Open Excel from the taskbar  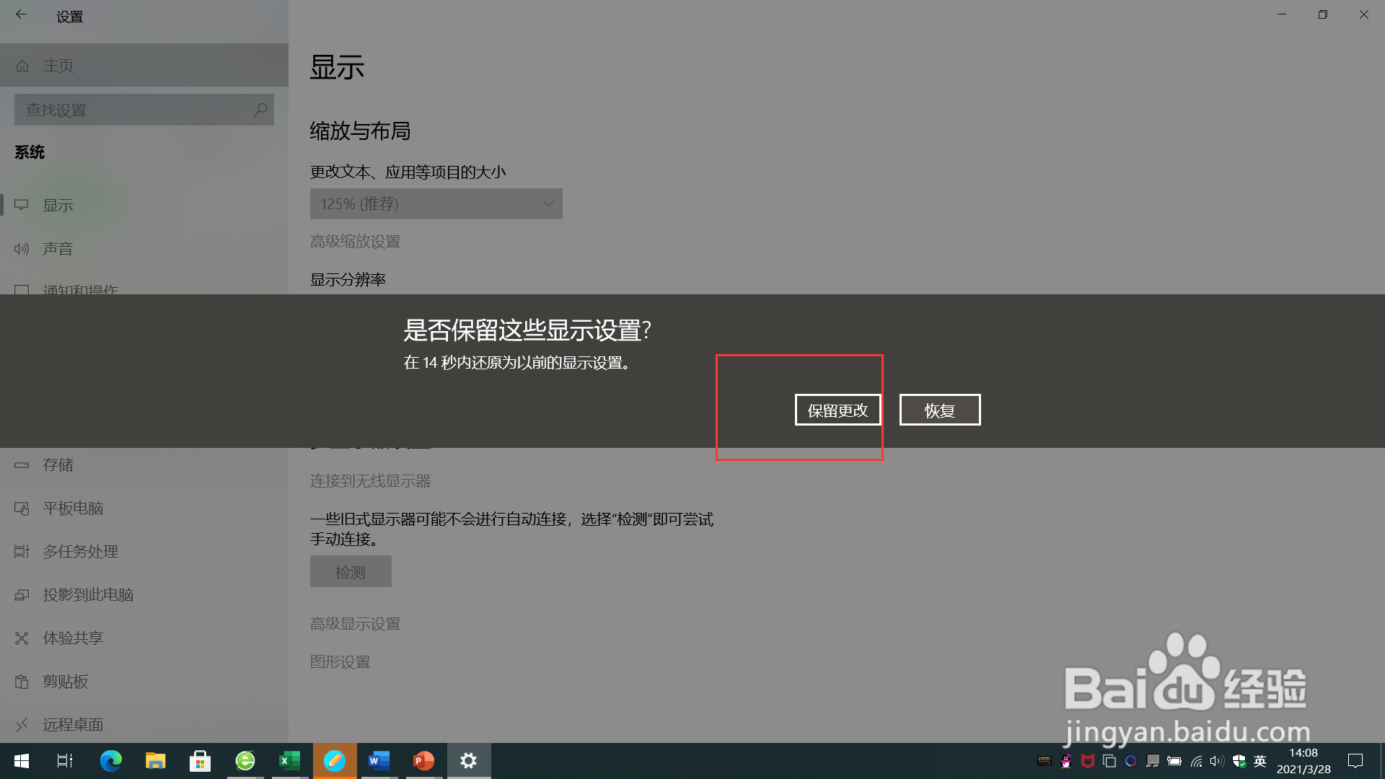click(x=289, y=761)
